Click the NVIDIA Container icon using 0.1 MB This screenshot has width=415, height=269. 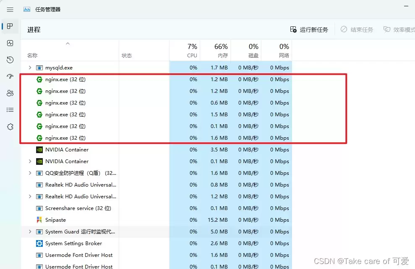click(39, 161)
